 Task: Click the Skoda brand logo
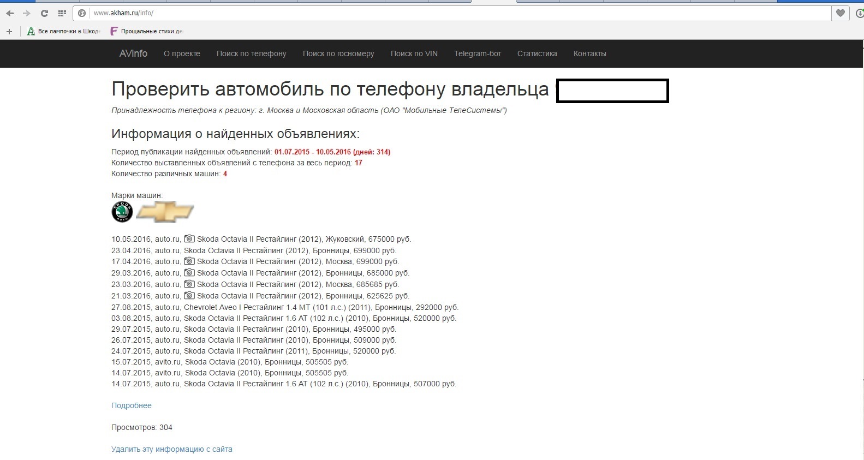coord(122,212)
